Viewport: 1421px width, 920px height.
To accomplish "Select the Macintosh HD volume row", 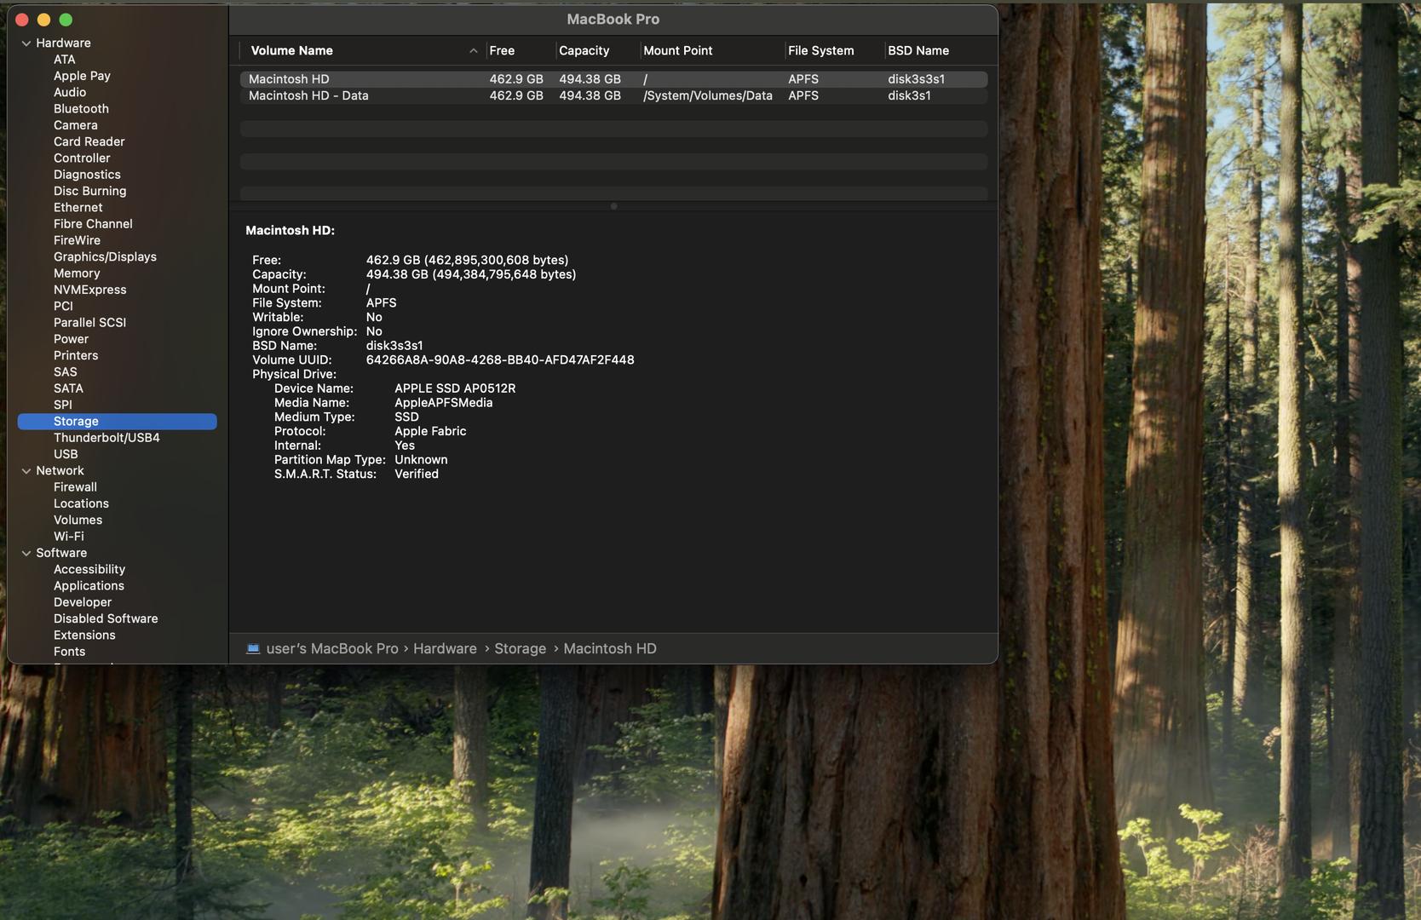I will 613,79.
